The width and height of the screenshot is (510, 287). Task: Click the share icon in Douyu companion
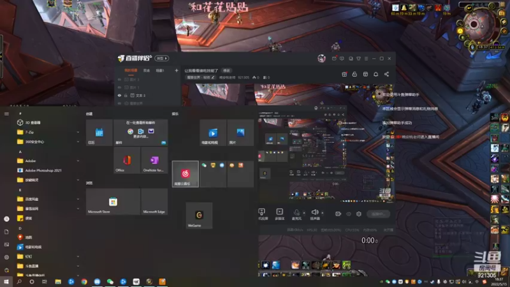(x=386, y=74)
